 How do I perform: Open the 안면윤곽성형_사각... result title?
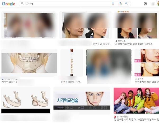point(71,82)
